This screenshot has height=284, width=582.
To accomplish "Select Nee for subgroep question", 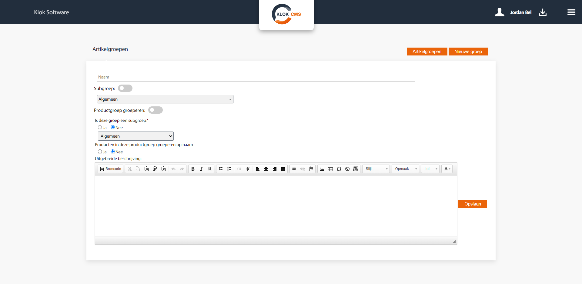I will (x=112, y=127).
